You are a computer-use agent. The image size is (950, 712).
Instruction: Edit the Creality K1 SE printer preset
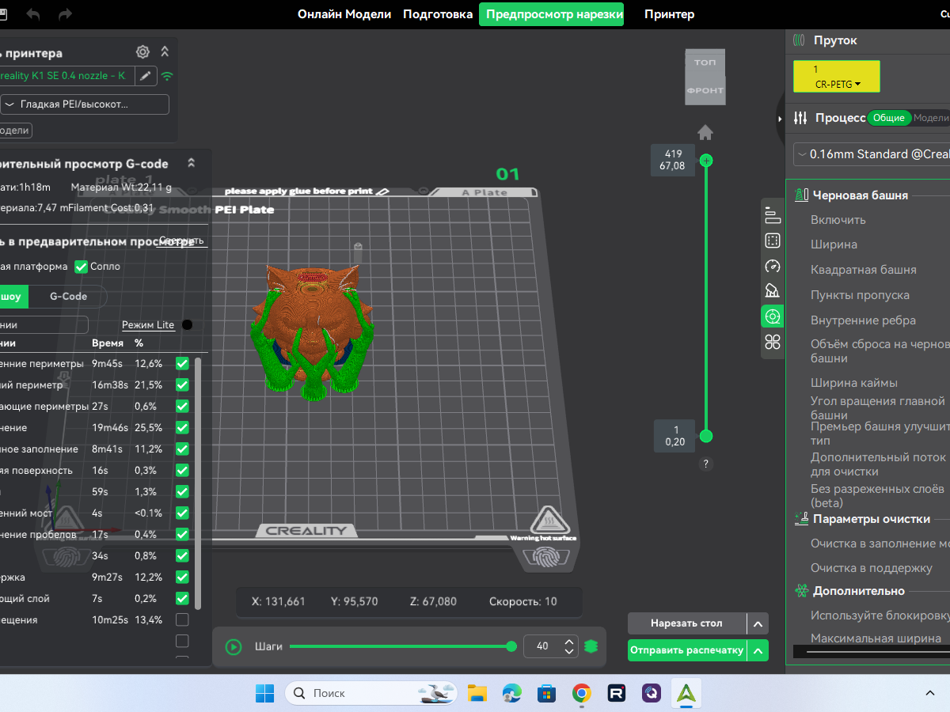click(145, 75)
